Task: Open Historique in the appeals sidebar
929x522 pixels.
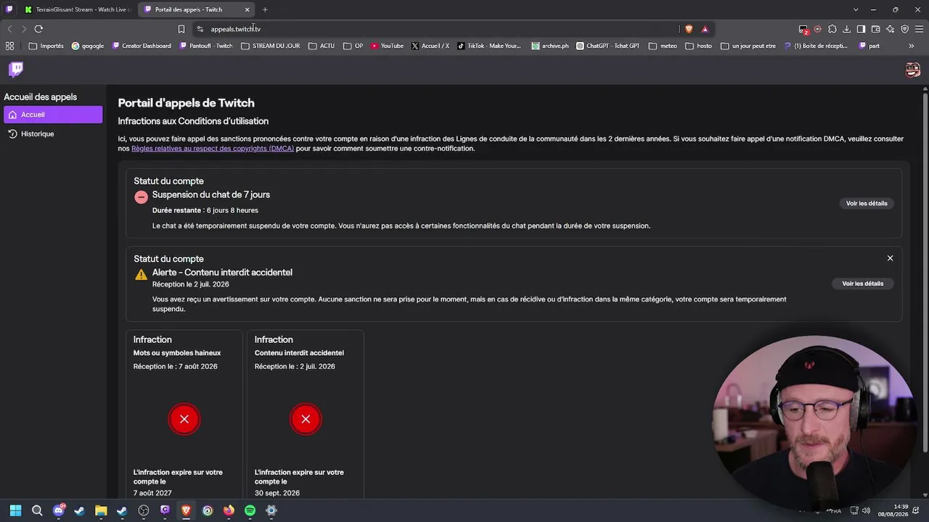Action: click(53, 134)
